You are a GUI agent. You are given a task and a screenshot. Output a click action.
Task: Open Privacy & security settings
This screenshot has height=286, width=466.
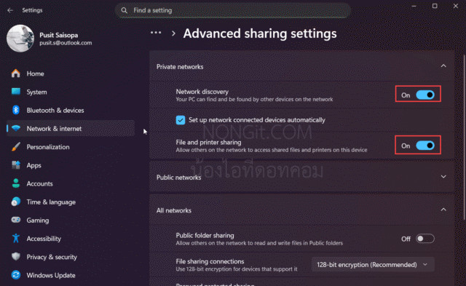[71, 257]
